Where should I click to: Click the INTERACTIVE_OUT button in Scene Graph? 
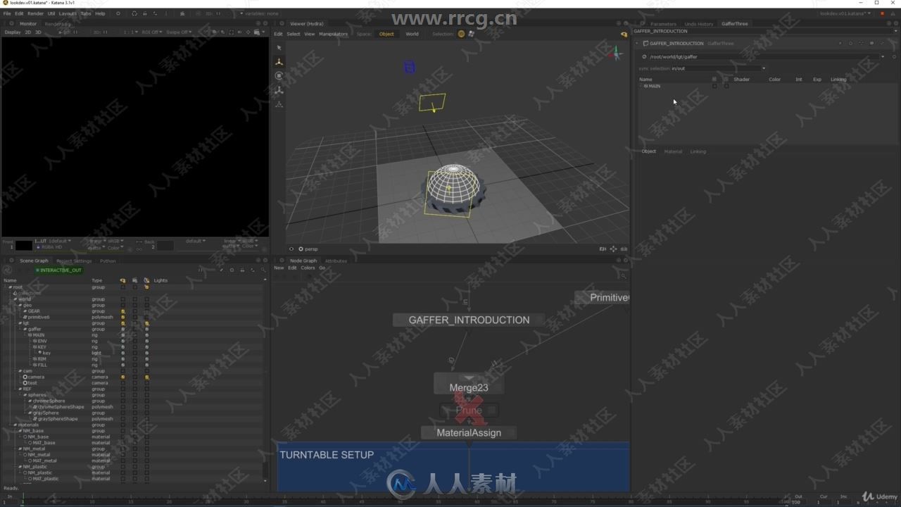coord(59,270)
